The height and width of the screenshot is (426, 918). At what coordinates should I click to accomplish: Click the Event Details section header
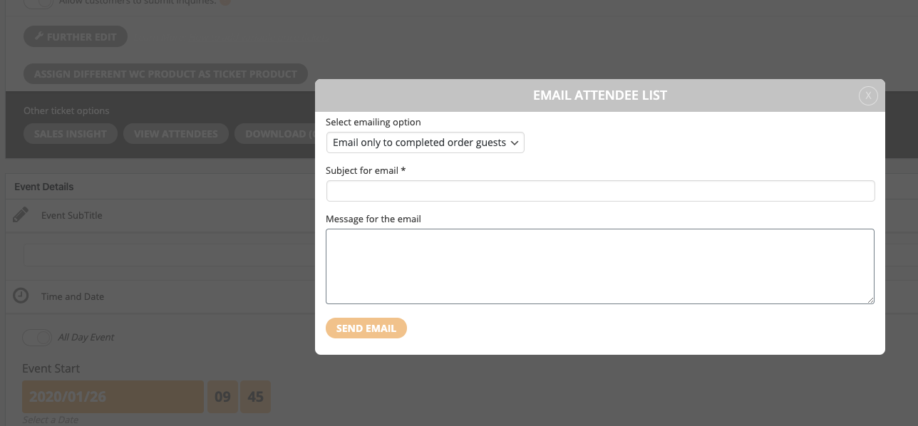coord(44,187)
